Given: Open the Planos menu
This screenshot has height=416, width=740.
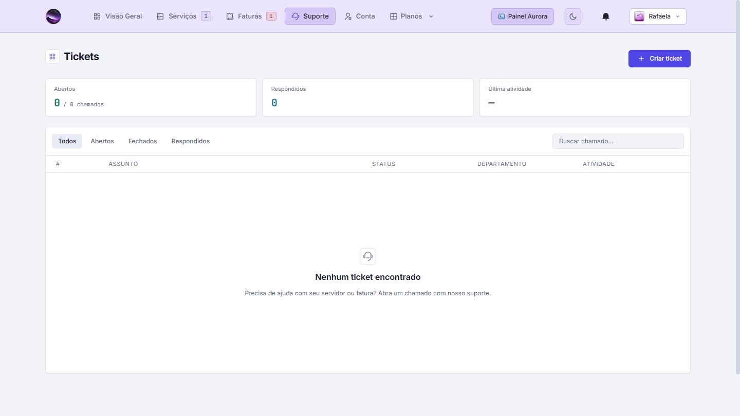Looking at the screenshot, I should coord(412,16).
